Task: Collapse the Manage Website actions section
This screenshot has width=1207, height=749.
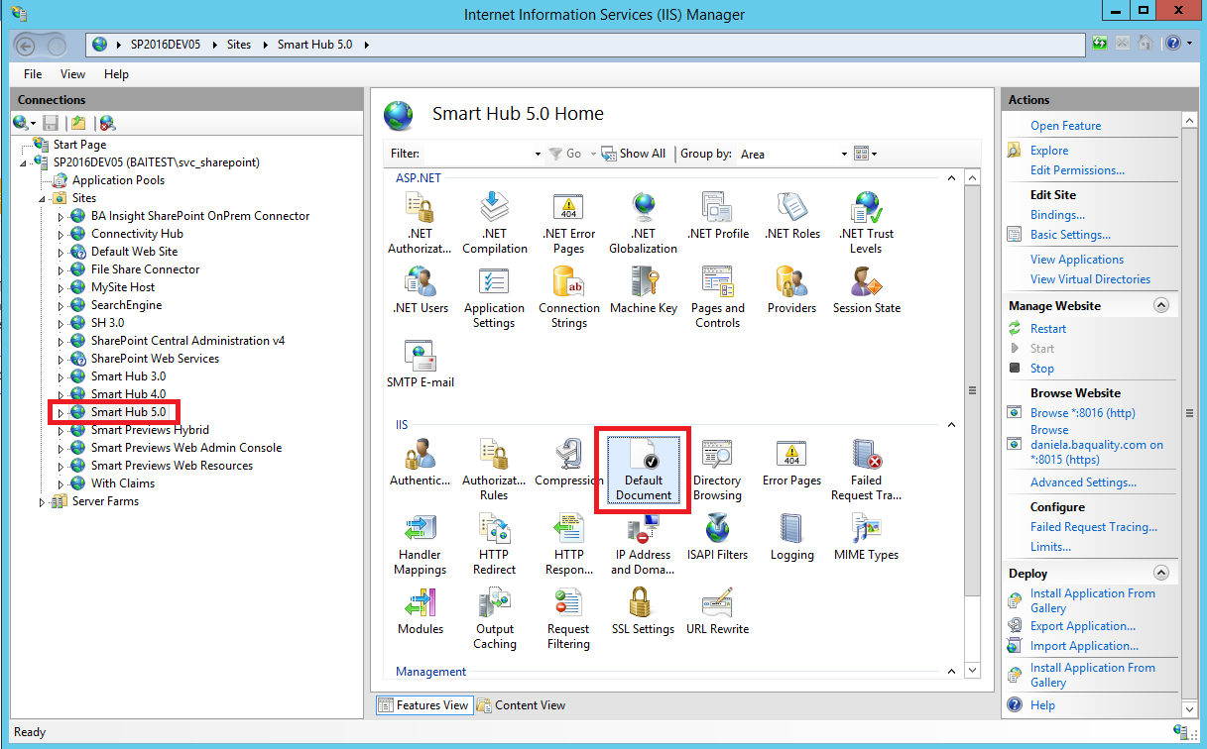Action: point(1161,306)
